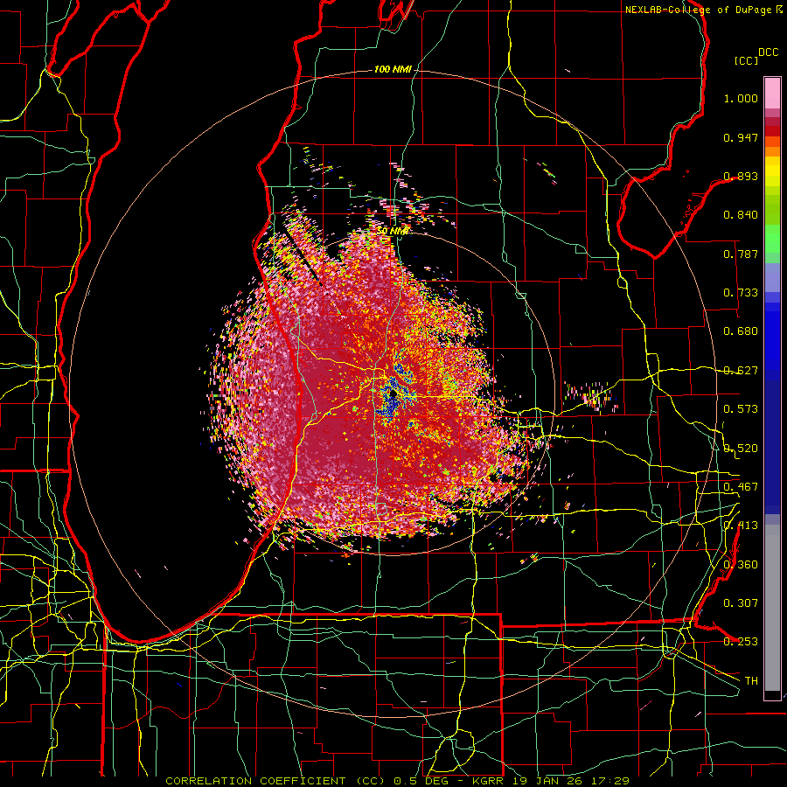
Task: Click the 0.307 color scale value
Action: point(741,603)
